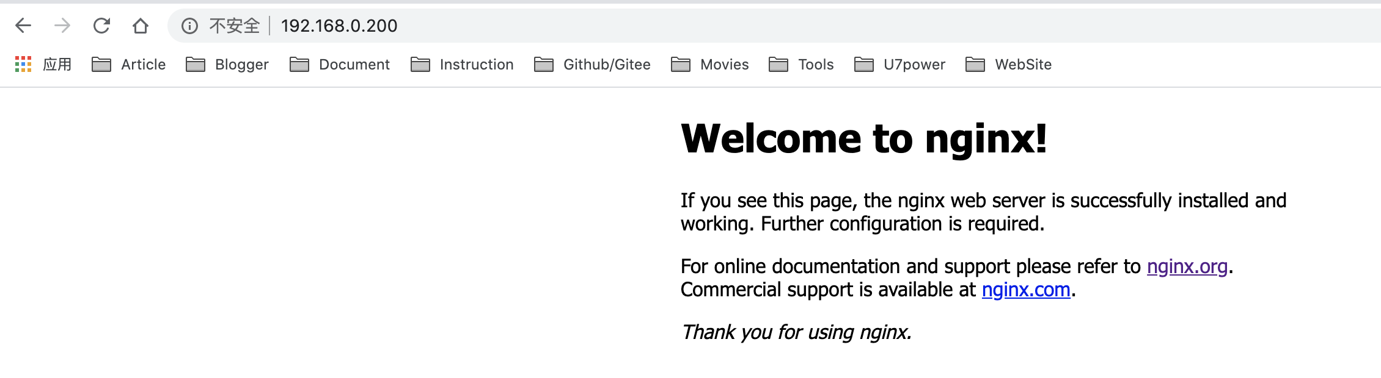This screenshot has height=378, width=1381.
Task: Click the browser back arrow
Action: [23, 26]
